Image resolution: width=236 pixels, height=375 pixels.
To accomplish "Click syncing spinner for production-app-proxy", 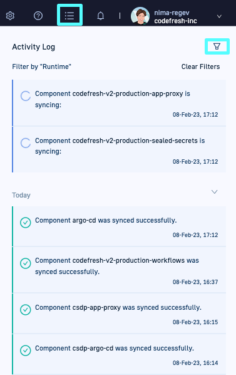I will 25,96.
